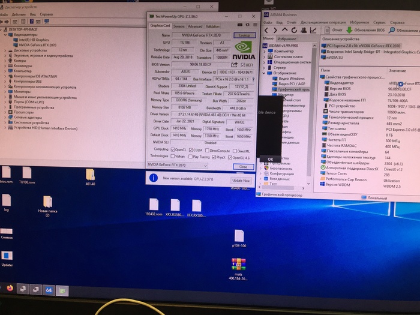Click the Lookup button in GPU-Z
Viewport: 420px width, 315px height.
click(x=244, y=35)
